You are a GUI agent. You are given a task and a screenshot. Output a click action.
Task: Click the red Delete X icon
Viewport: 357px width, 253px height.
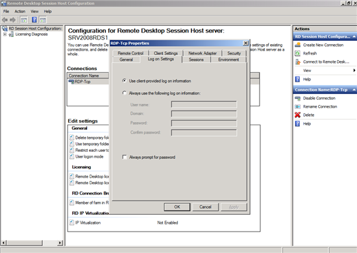click(297, 115)
